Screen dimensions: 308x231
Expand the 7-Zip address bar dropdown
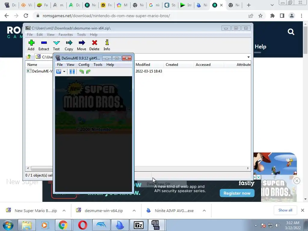248,57
